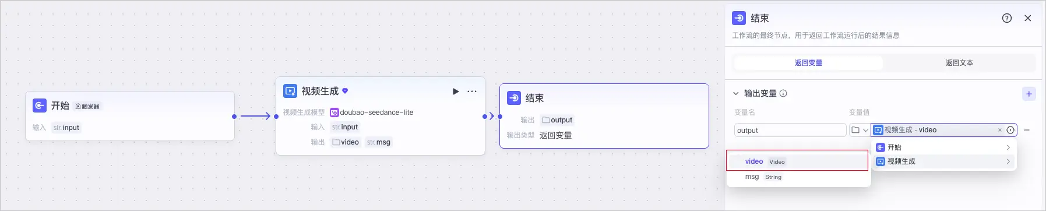Add a new output variable with plus
Viewport: 1046px width, 211px height.
[1029, 94]
